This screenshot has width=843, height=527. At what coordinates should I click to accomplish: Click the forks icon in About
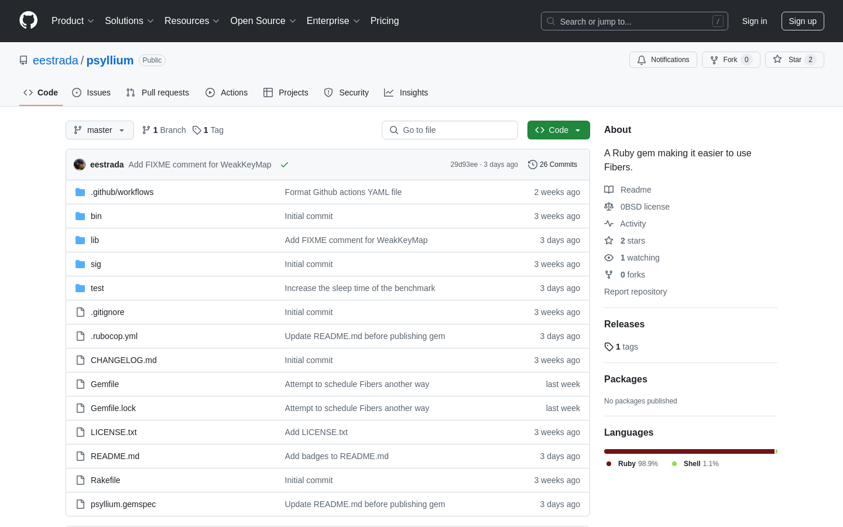point(609,275)
